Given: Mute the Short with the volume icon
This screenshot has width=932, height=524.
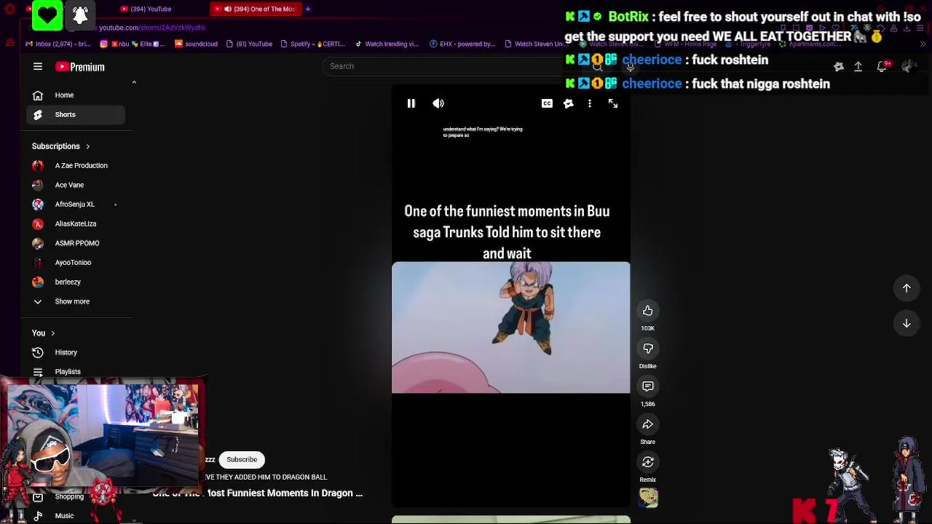Looking at the screenshot, I should (438, 104).
